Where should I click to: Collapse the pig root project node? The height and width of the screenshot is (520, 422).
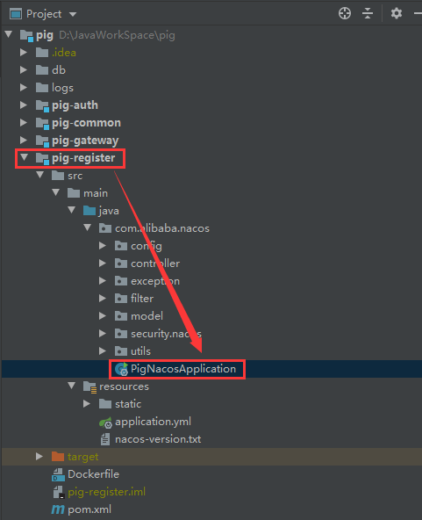(9, 34)
